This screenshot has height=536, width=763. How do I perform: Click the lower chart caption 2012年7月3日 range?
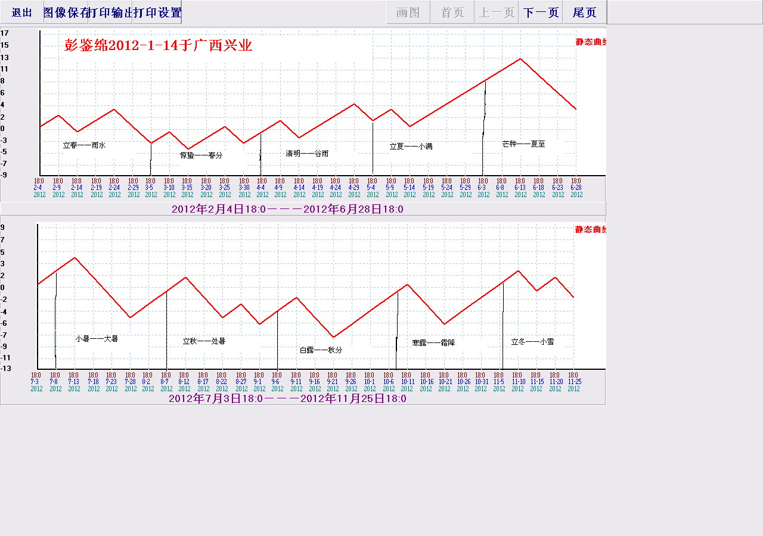coord(287,398)
